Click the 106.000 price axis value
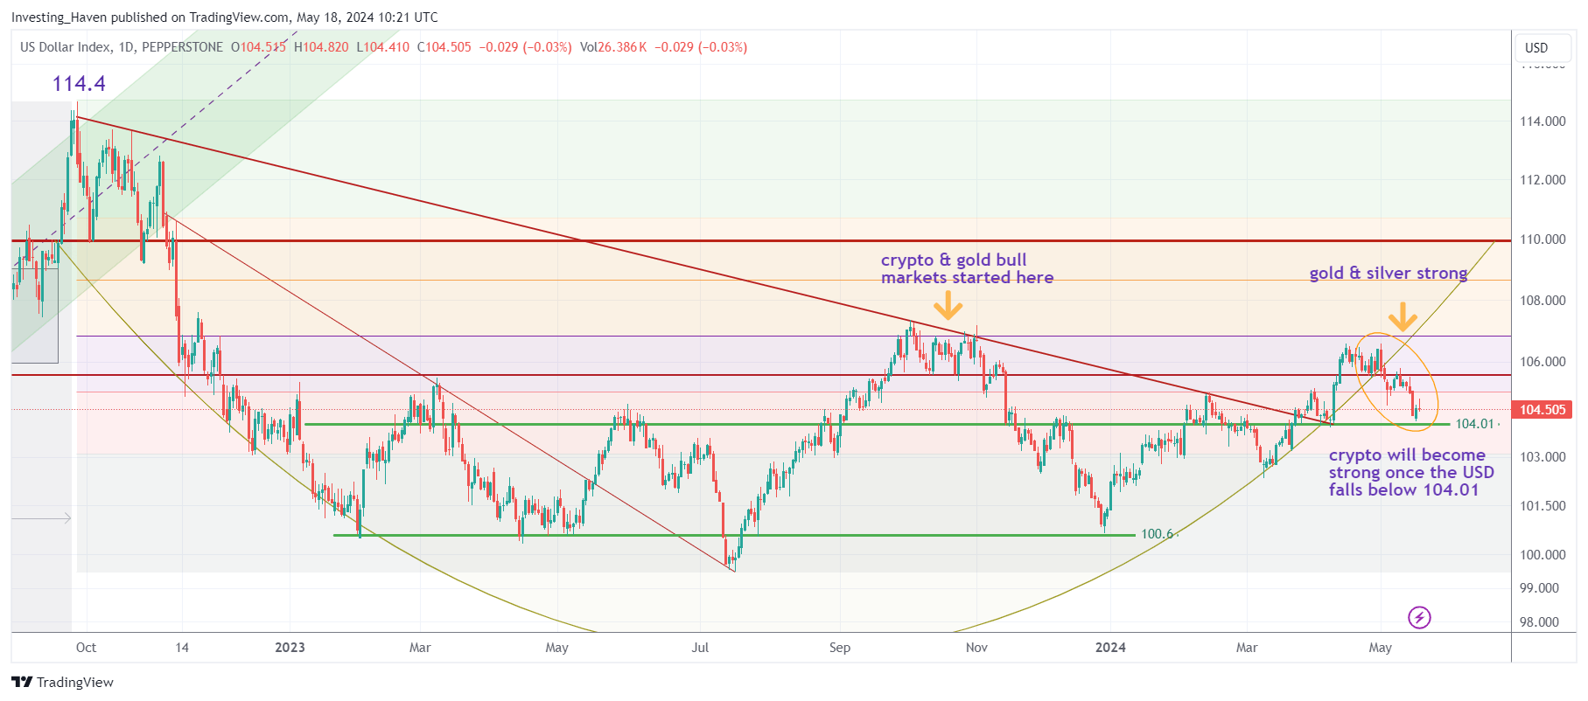Screen dimensions: 1588x701 click(1543, 362)
